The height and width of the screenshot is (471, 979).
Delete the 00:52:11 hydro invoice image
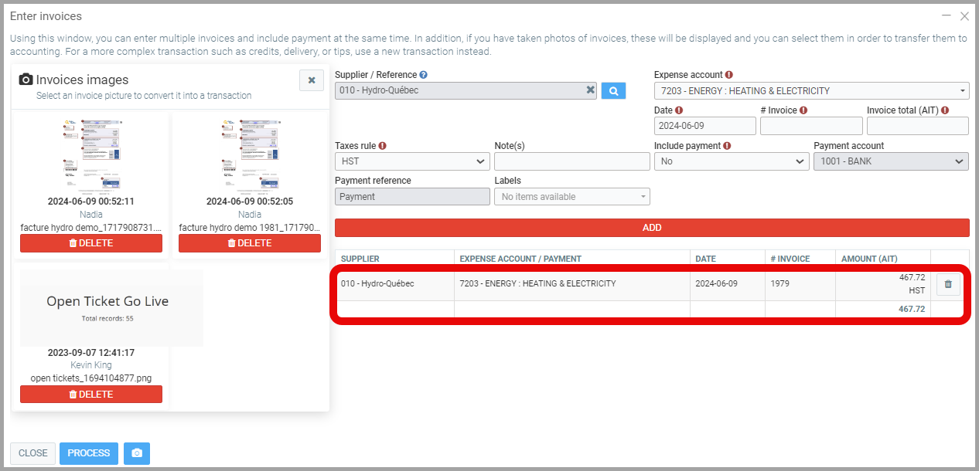point(91,243)
